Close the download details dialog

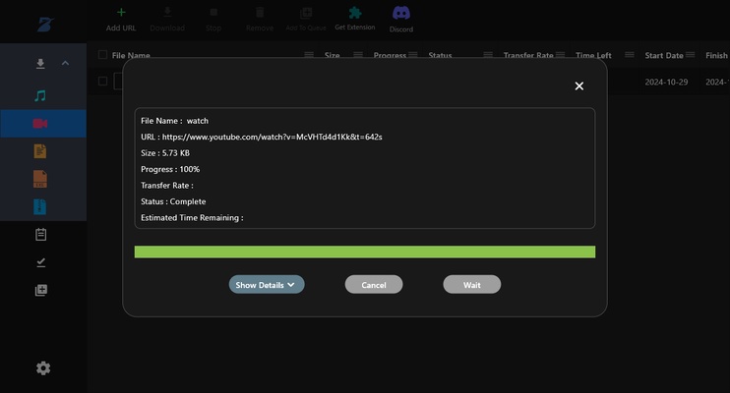tap(578, 86)
